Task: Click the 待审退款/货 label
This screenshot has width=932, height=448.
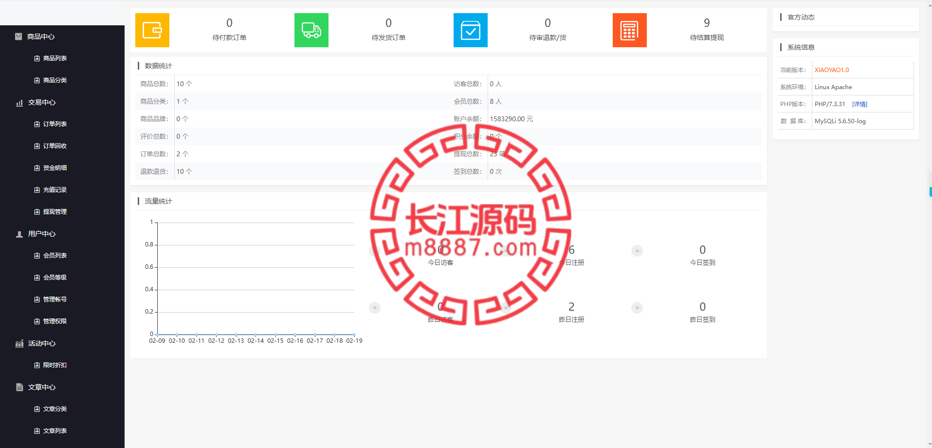Action: point(548,37)
